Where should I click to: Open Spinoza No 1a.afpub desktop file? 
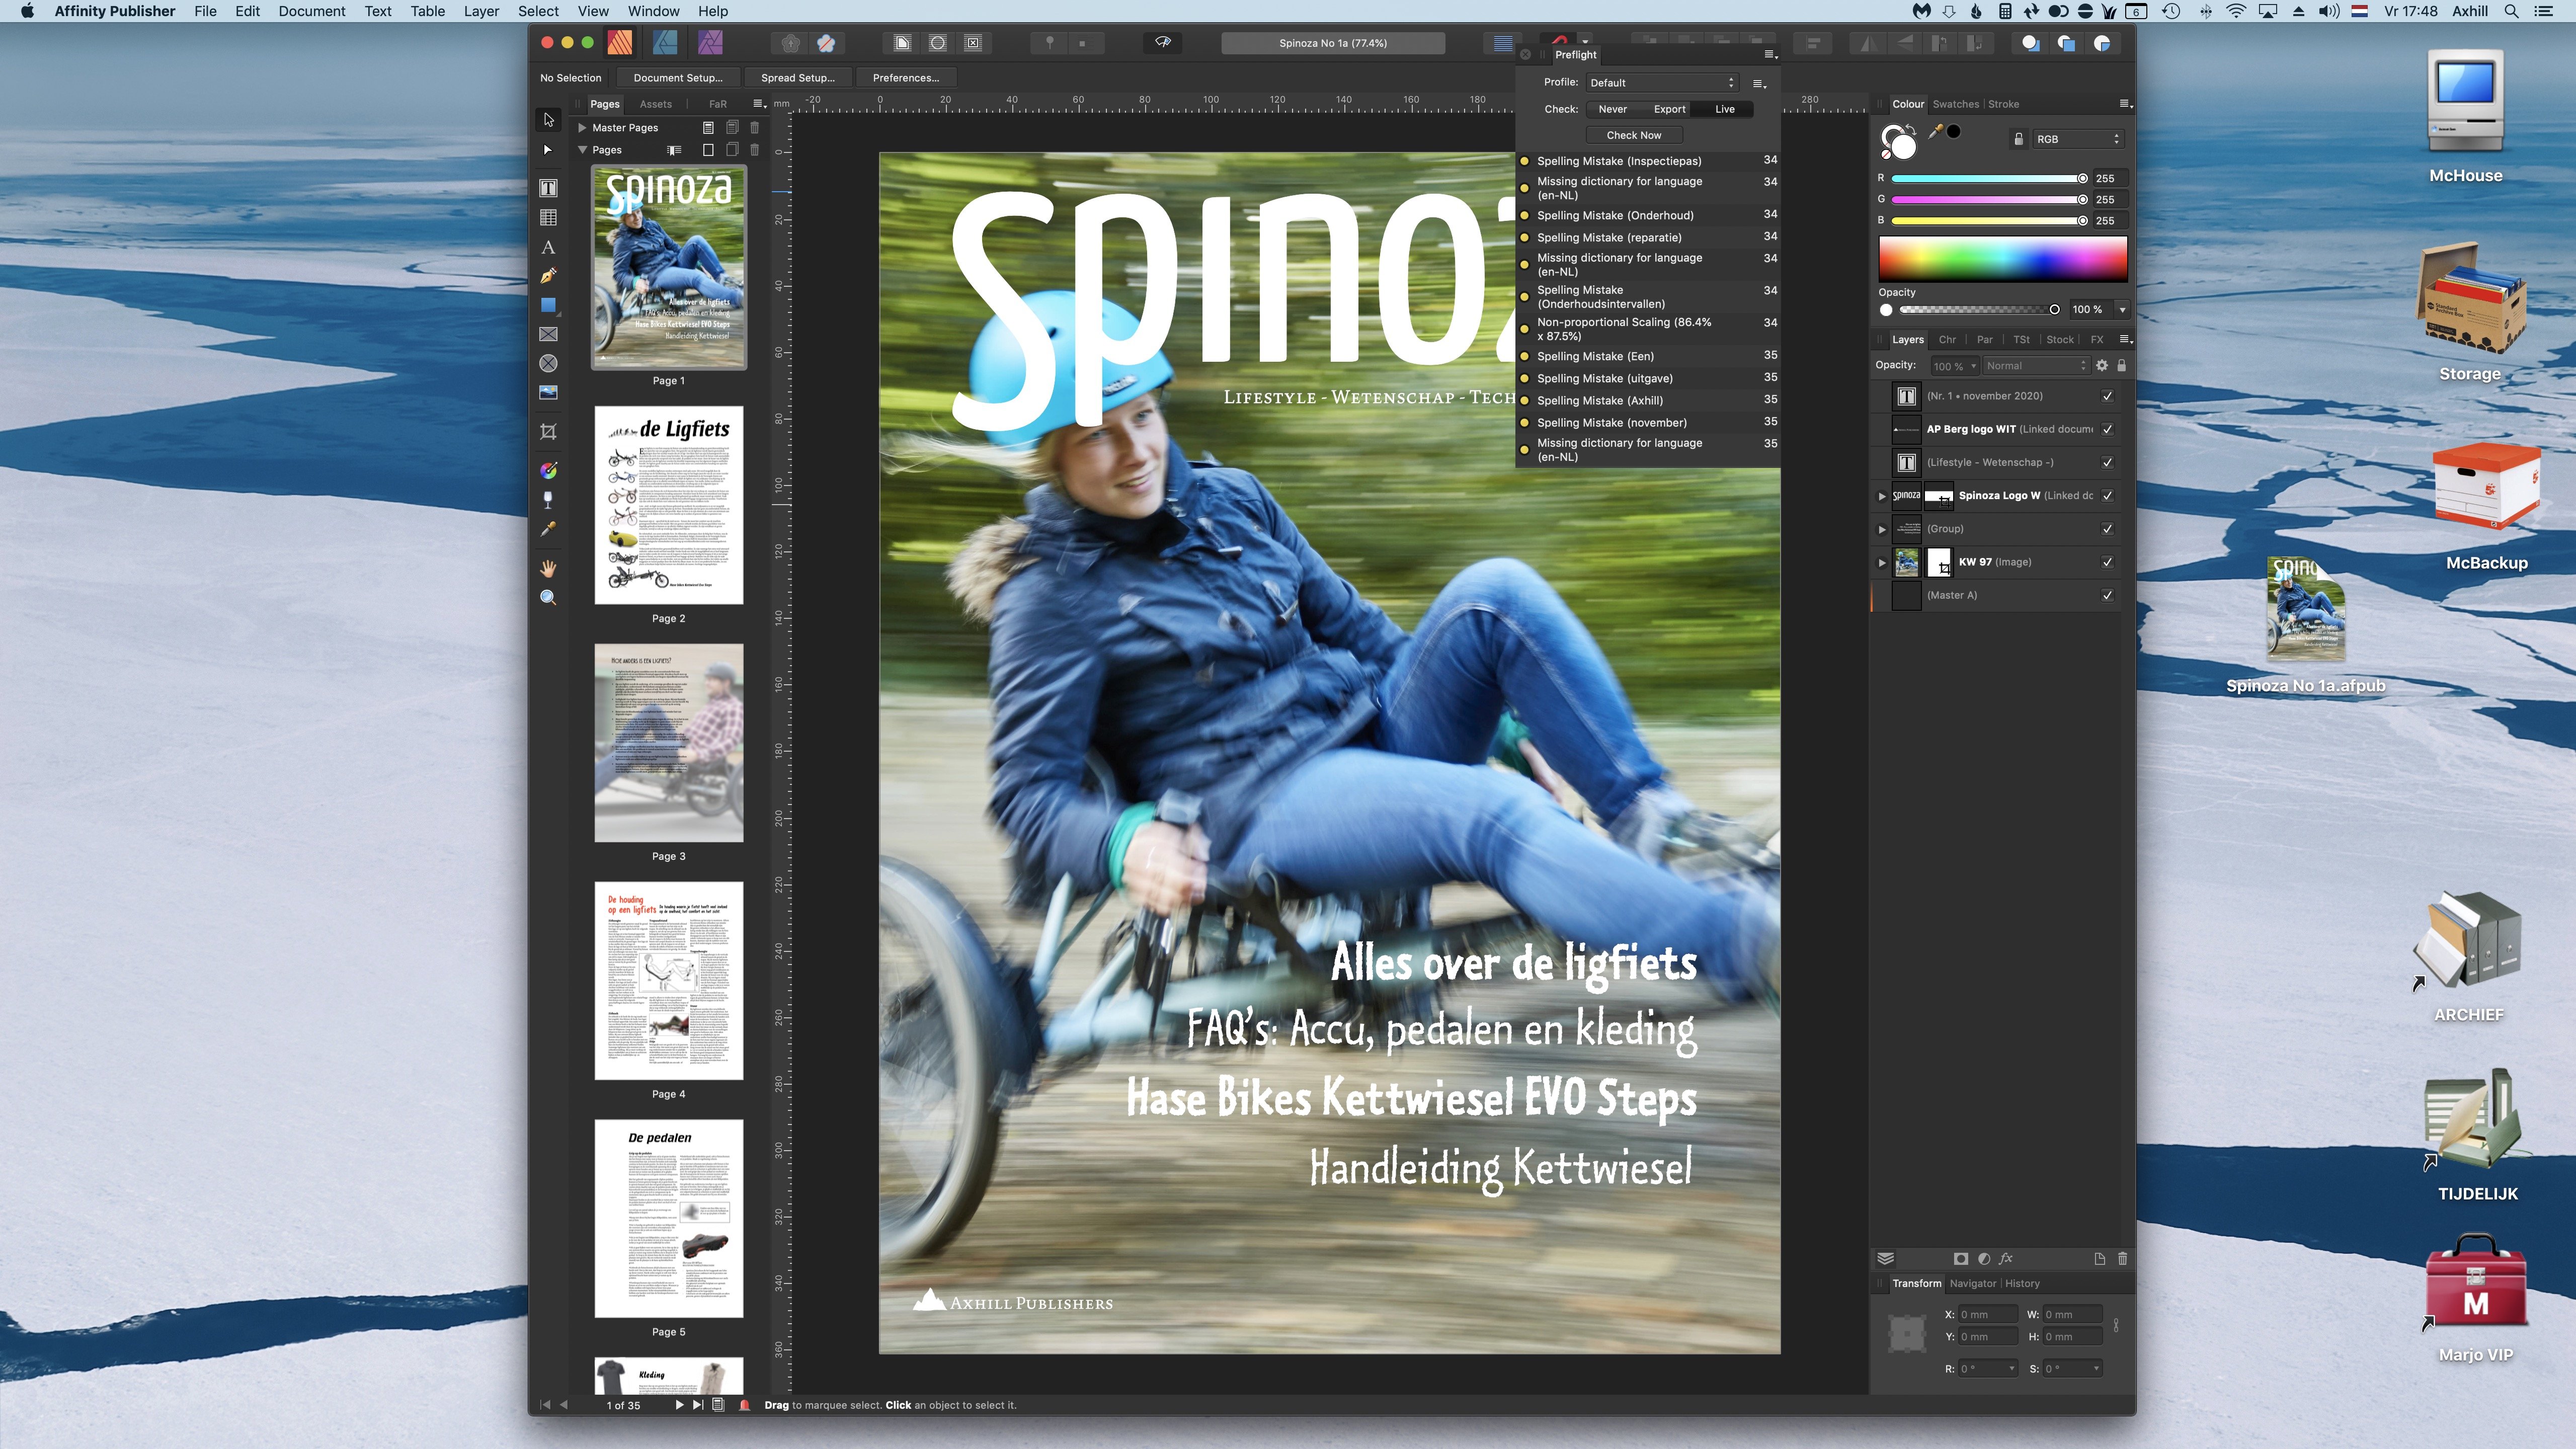point(2305,625)
